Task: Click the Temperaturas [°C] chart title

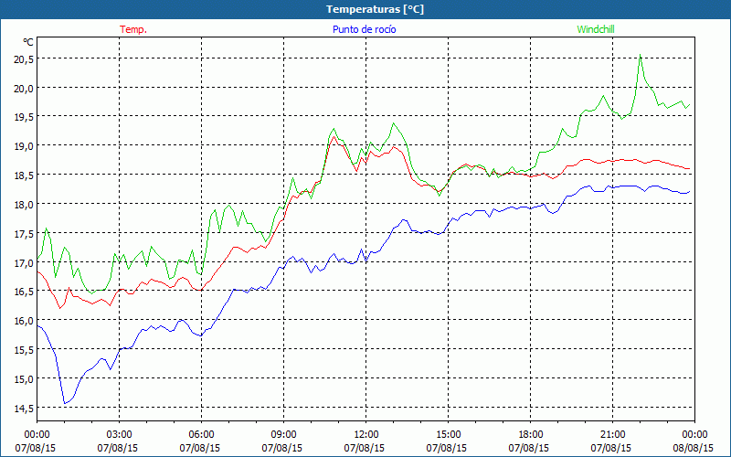Action: (375, 9)
